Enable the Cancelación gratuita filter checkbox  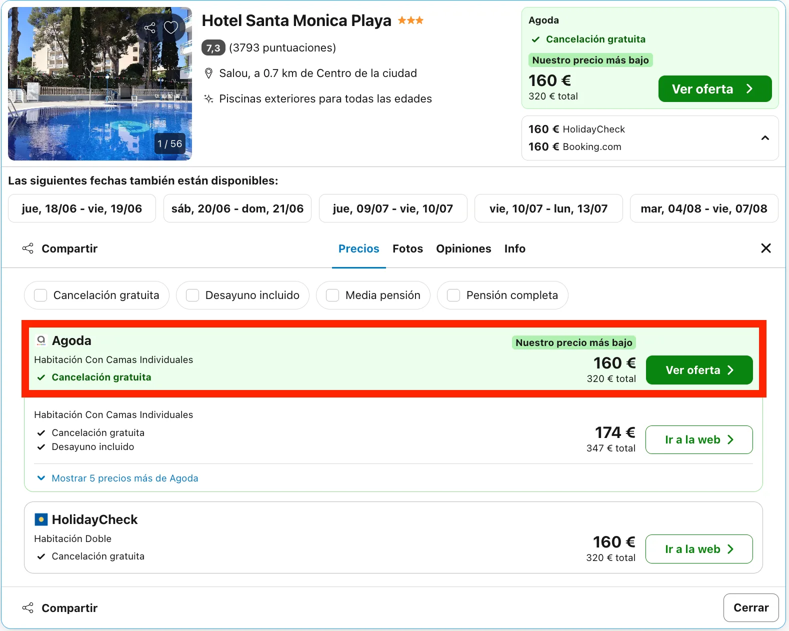point(40,295)
